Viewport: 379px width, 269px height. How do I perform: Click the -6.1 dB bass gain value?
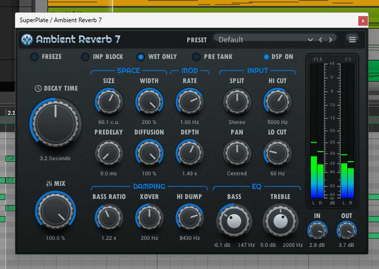click(222, 245)
